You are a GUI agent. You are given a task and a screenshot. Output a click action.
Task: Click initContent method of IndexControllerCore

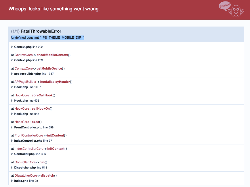56,149
